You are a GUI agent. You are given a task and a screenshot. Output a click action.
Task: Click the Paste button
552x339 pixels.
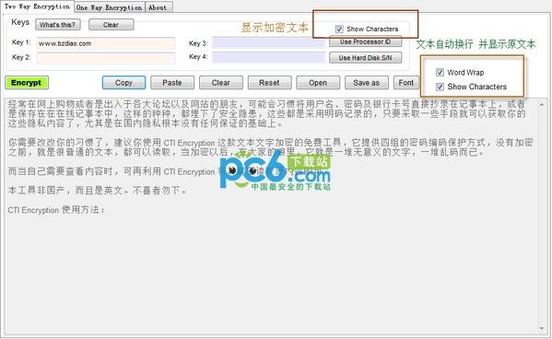coord(172,83)
